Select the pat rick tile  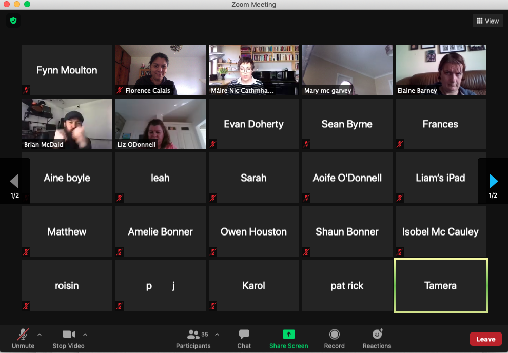(x=347, y=286)
